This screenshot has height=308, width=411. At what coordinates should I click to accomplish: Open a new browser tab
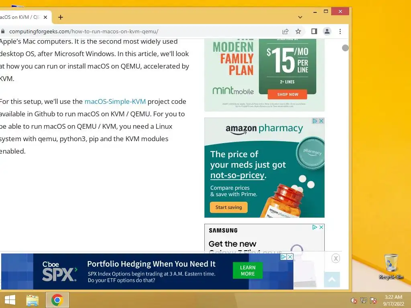[61, 17]
